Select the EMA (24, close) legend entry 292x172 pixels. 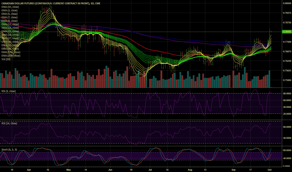[10, 35]
